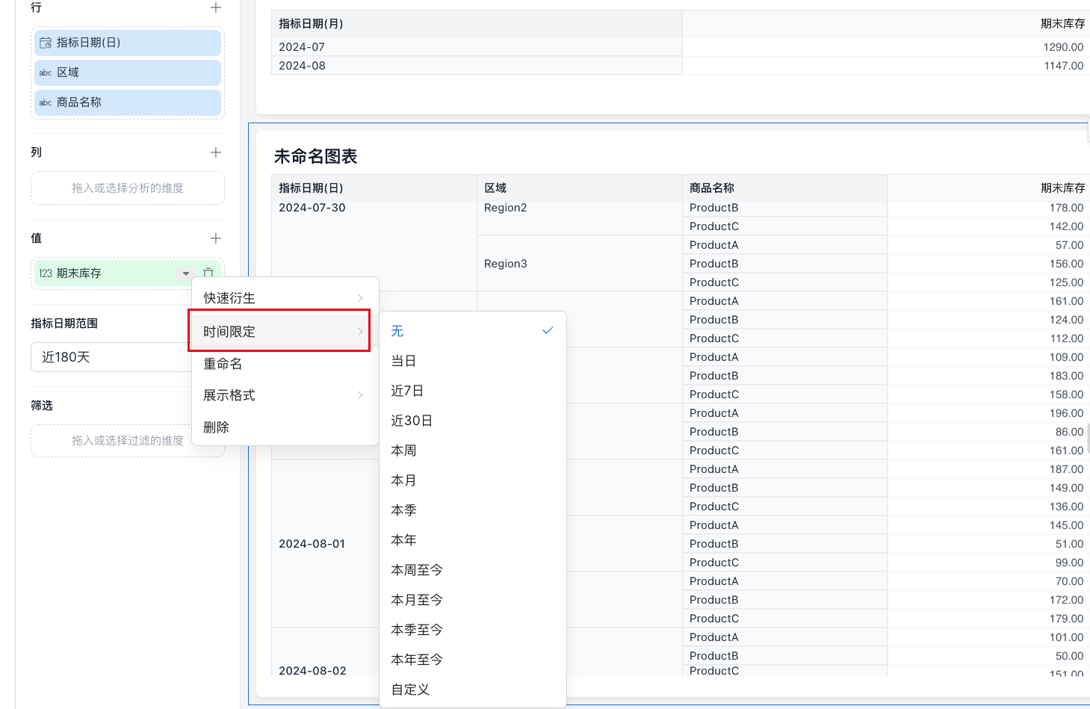Screen dimensions: 1090x709
Task: Click the 筛选 filter dimension drop area
Action: 127,441
